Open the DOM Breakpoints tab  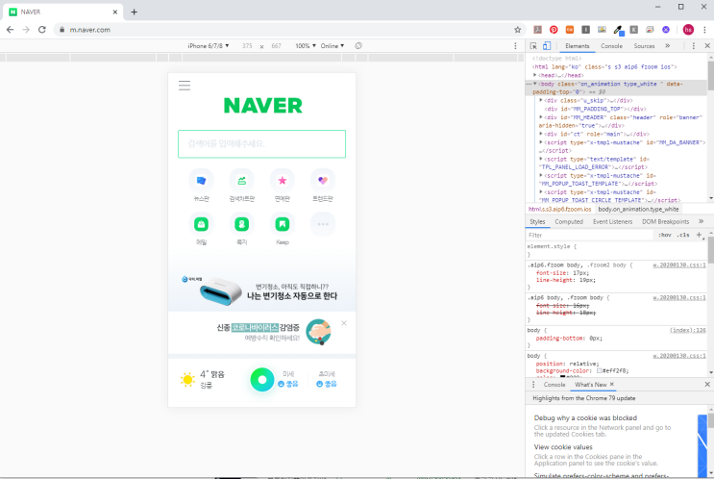[x=665, y=221]
